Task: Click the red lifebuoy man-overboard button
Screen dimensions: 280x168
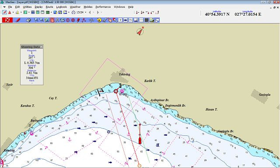Action: click(x=7, y=20)
